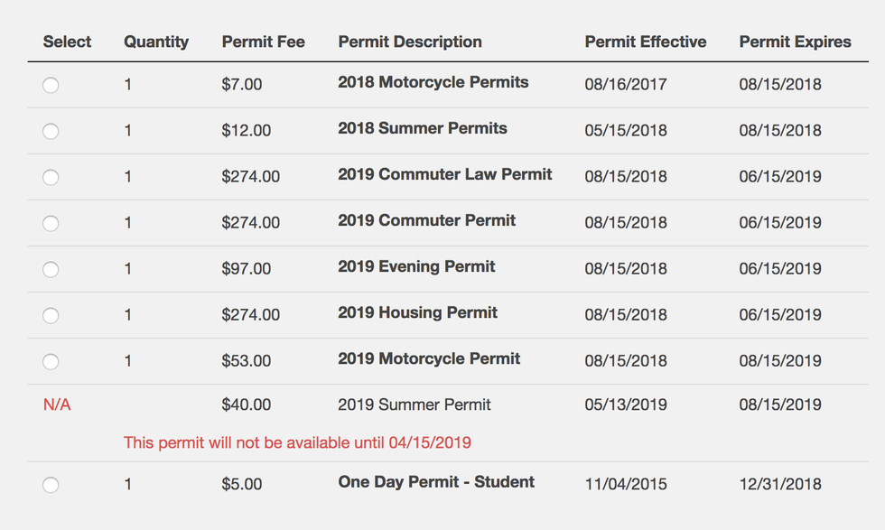Click the 2018 Motorcycle Permits description

click(433, 83)
